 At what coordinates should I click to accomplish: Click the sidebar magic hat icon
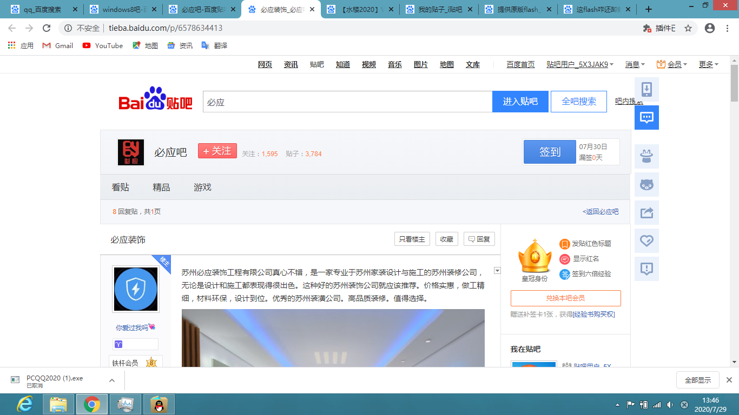(x=646, y=156)
